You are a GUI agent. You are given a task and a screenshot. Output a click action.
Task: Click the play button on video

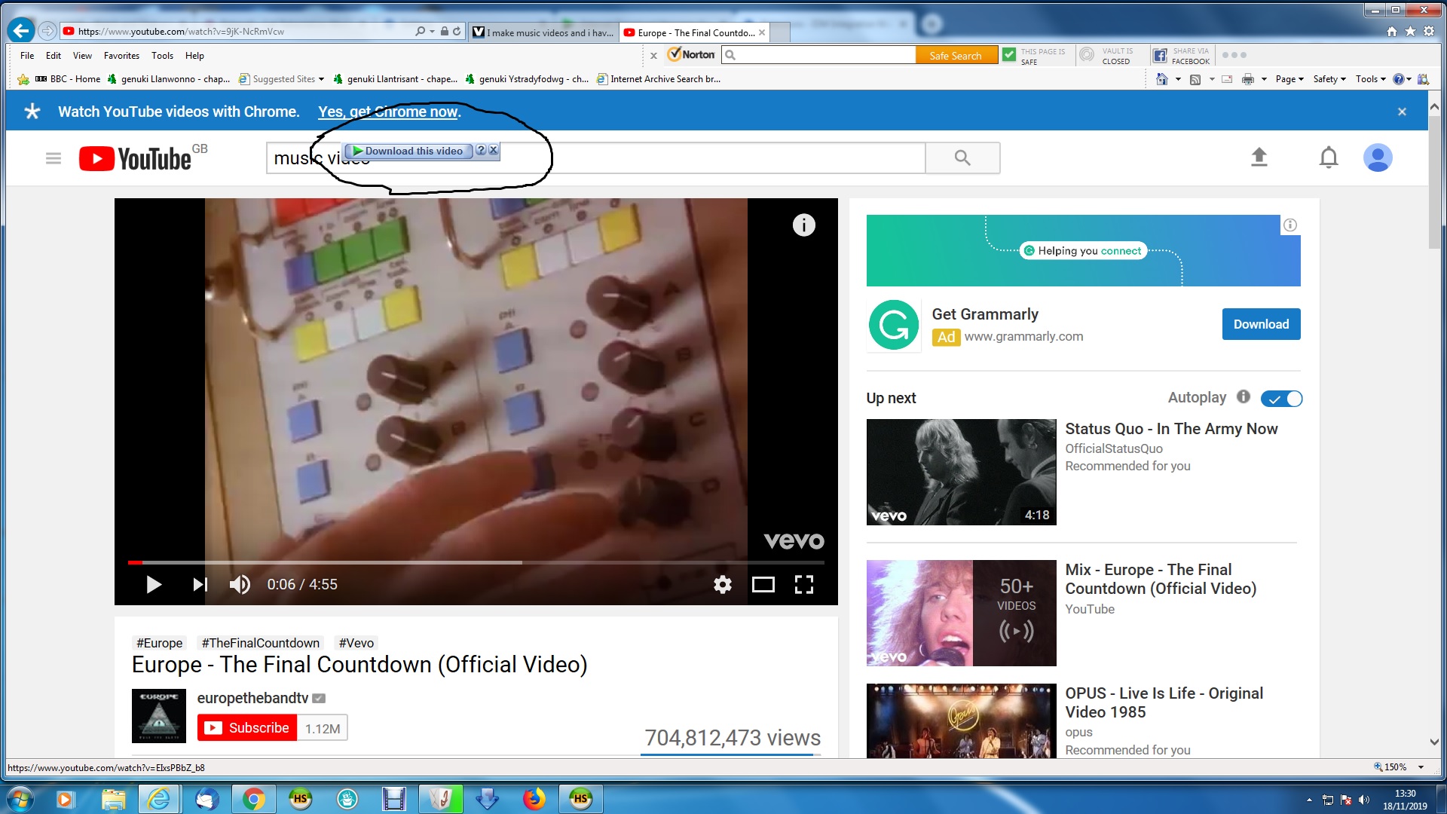(154, 585)
